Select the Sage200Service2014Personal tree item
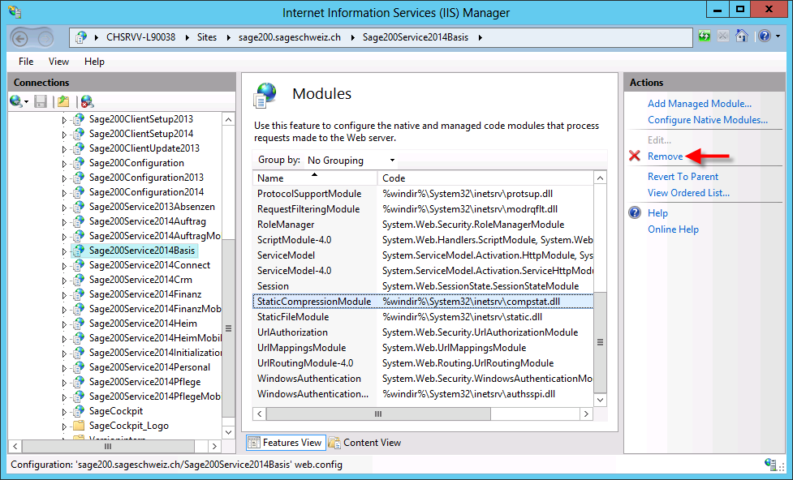 [x=149, y=367]
